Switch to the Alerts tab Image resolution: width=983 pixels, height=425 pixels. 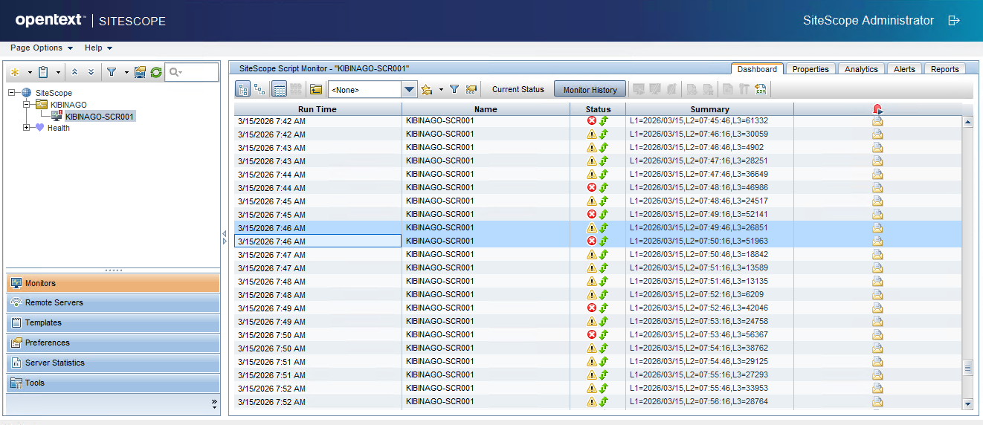tap(904, 69)
